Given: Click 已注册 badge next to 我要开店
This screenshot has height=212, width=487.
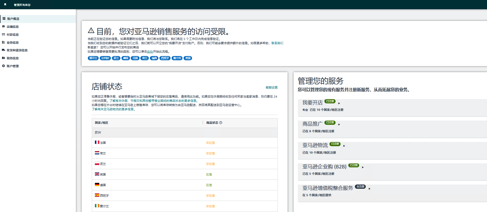Looking at the screenshot, I should coord(330,101).
